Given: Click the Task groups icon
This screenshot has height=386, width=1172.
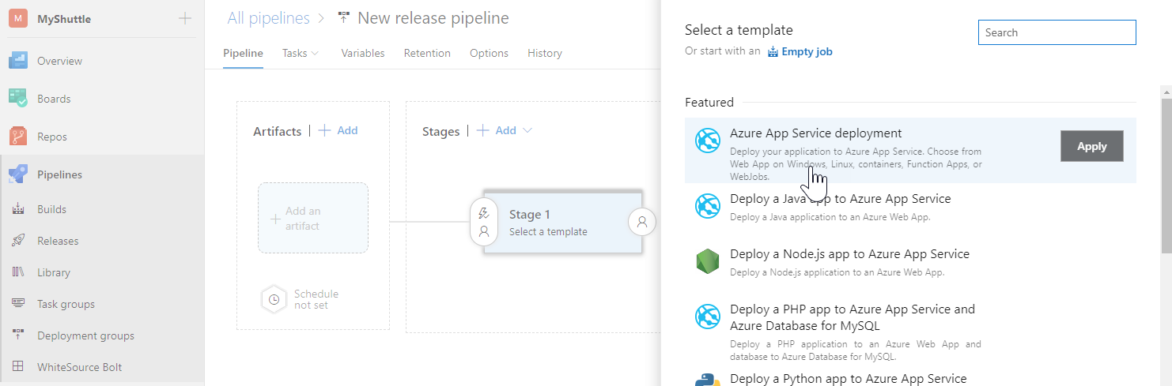Looking at the screenshot, I should click(18, 304).
